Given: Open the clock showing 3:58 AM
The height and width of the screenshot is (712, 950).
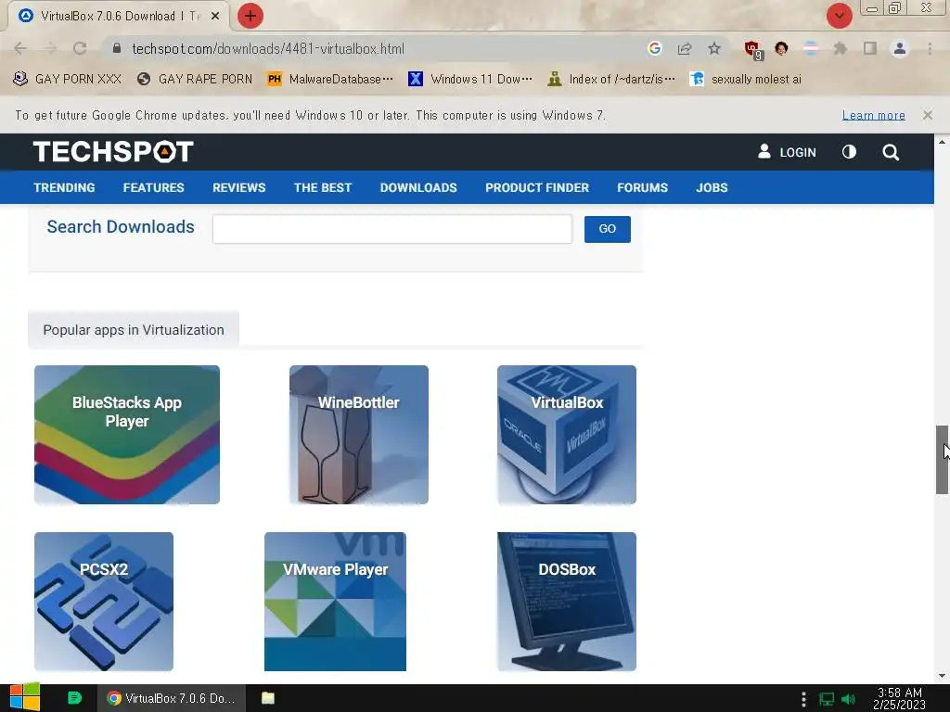Looking at the screenshot, I should click(x=899, y=698).
